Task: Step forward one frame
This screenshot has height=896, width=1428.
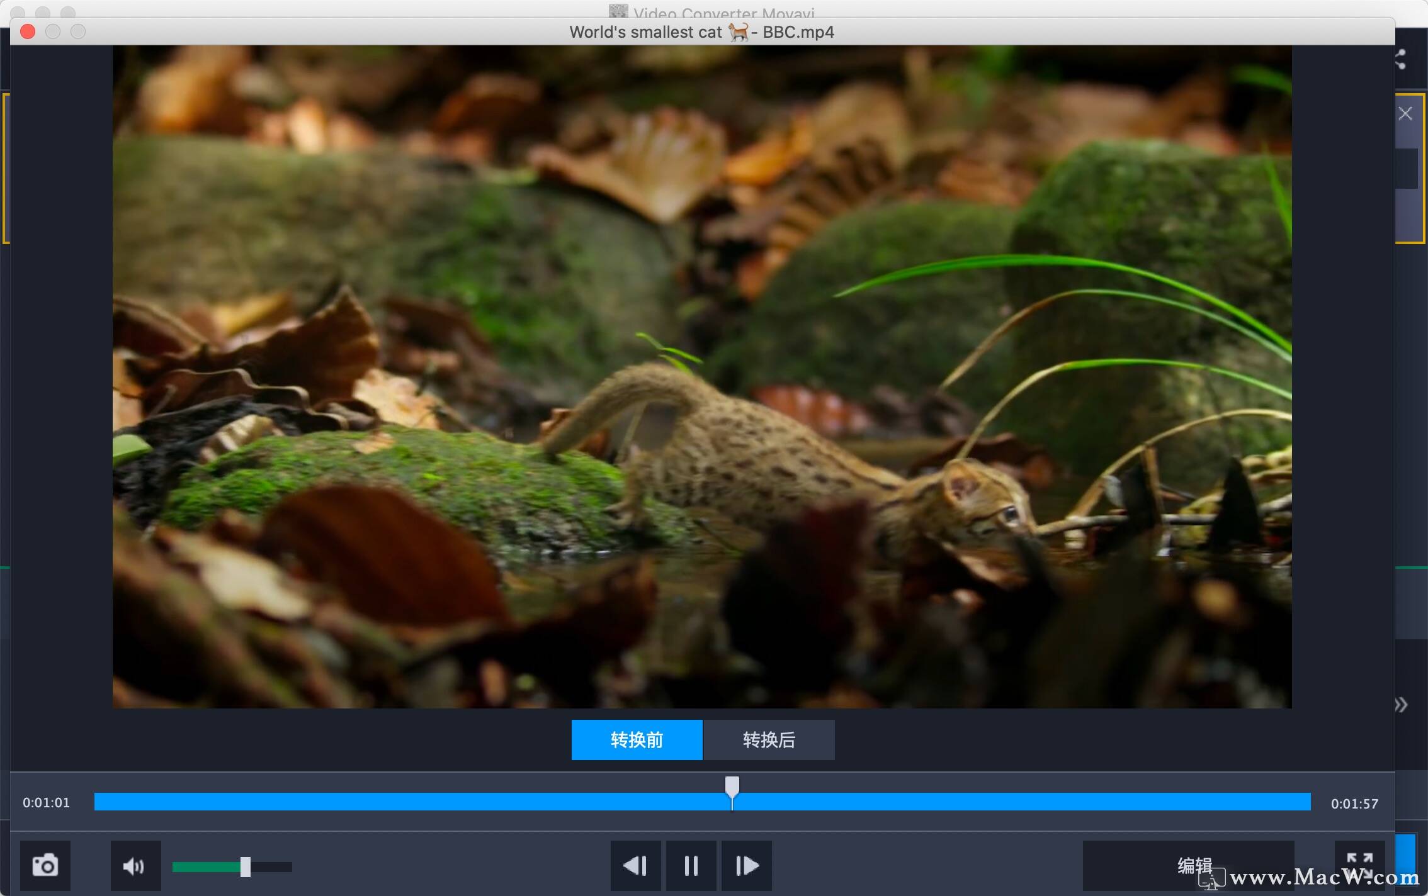Action: (746, 866)
